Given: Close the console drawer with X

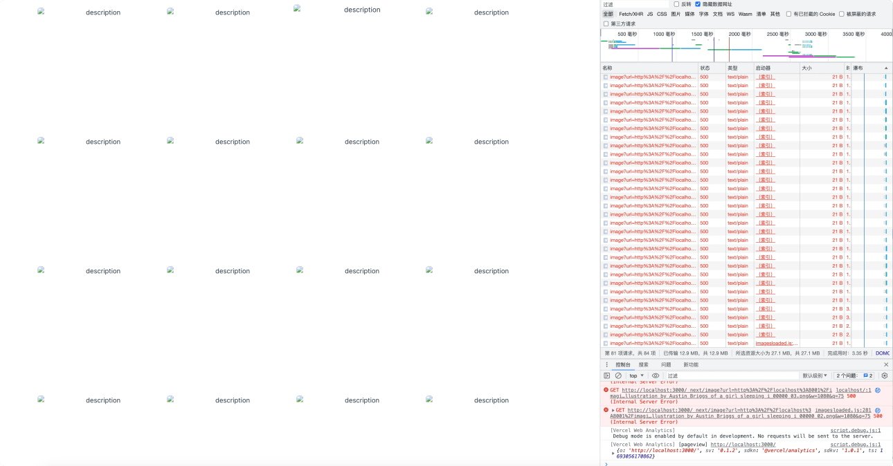Looking at the screenshot, I should (x=885, y=364).
